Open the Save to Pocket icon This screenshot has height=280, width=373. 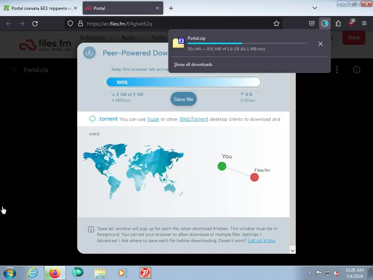[312, 24]
